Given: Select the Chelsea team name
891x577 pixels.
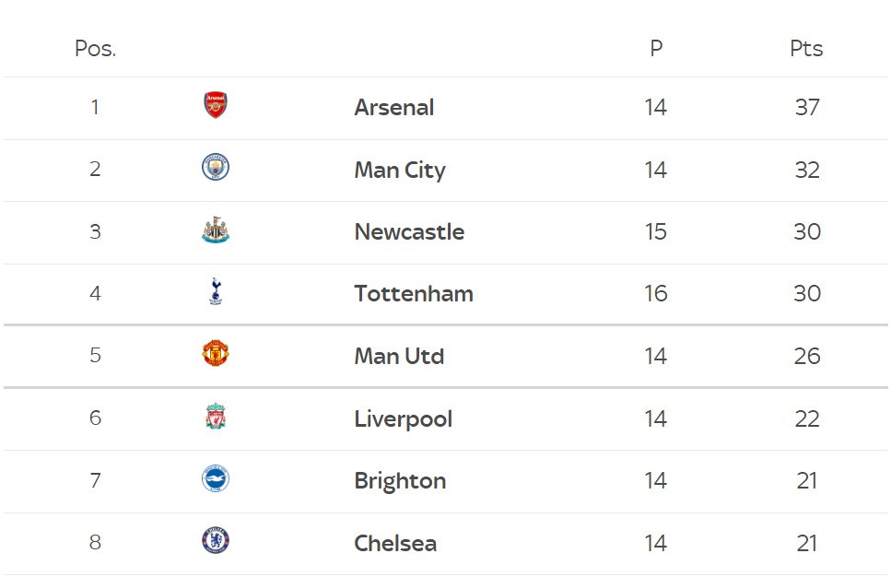Looking at the screenshot, I should pyautogui.click(x=394, y=543).
